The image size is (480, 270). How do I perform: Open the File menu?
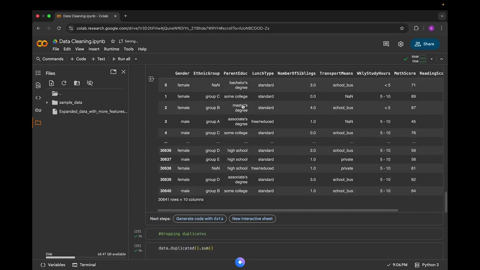click(x=55, y=49)
